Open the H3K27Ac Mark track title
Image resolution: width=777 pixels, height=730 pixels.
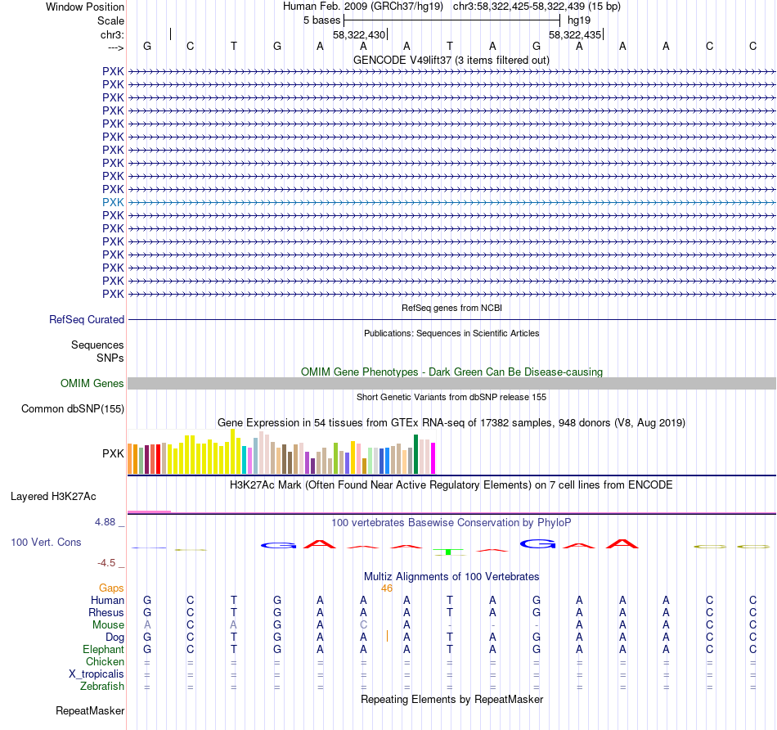click(451, 485)
